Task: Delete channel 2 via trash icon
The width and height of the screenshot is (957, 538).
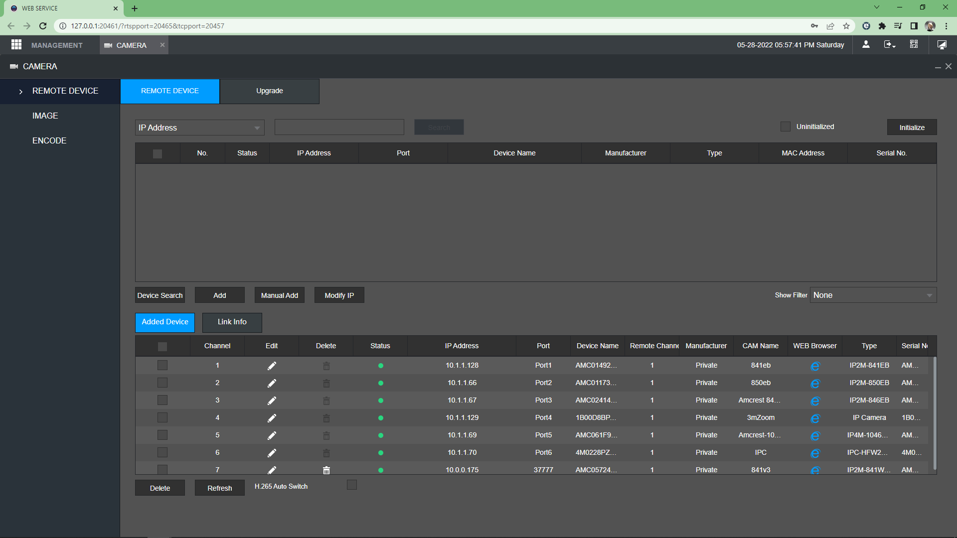Action: point(326,383)
